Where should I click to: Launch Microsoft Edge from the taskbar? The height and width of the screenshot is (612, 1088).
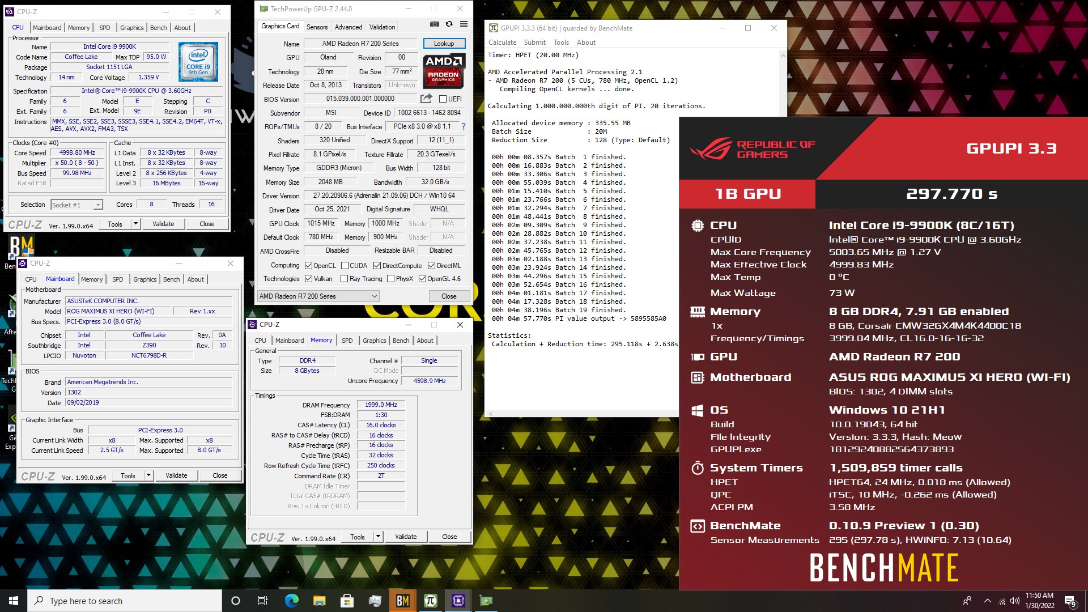click(291, 601)
